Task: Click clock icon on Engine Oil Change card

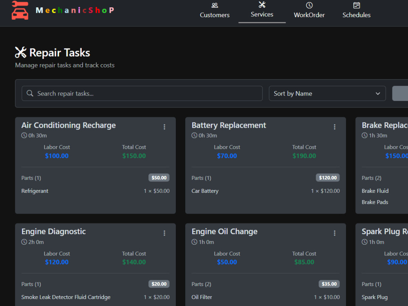Action: [194, 242]
